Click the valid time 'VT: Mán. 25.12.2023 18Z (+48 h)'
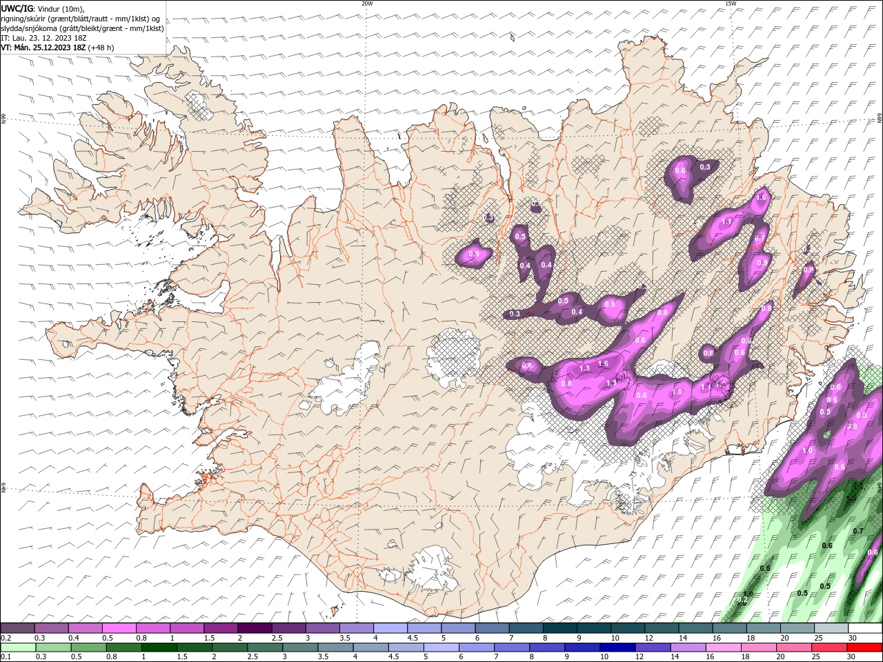883x662 pixels. [58, 48]
